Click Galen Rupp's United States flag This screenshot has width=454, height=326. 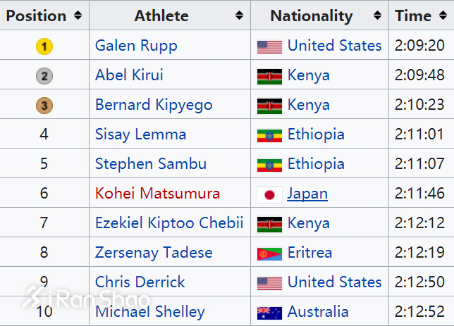click(x=269, y=46)
